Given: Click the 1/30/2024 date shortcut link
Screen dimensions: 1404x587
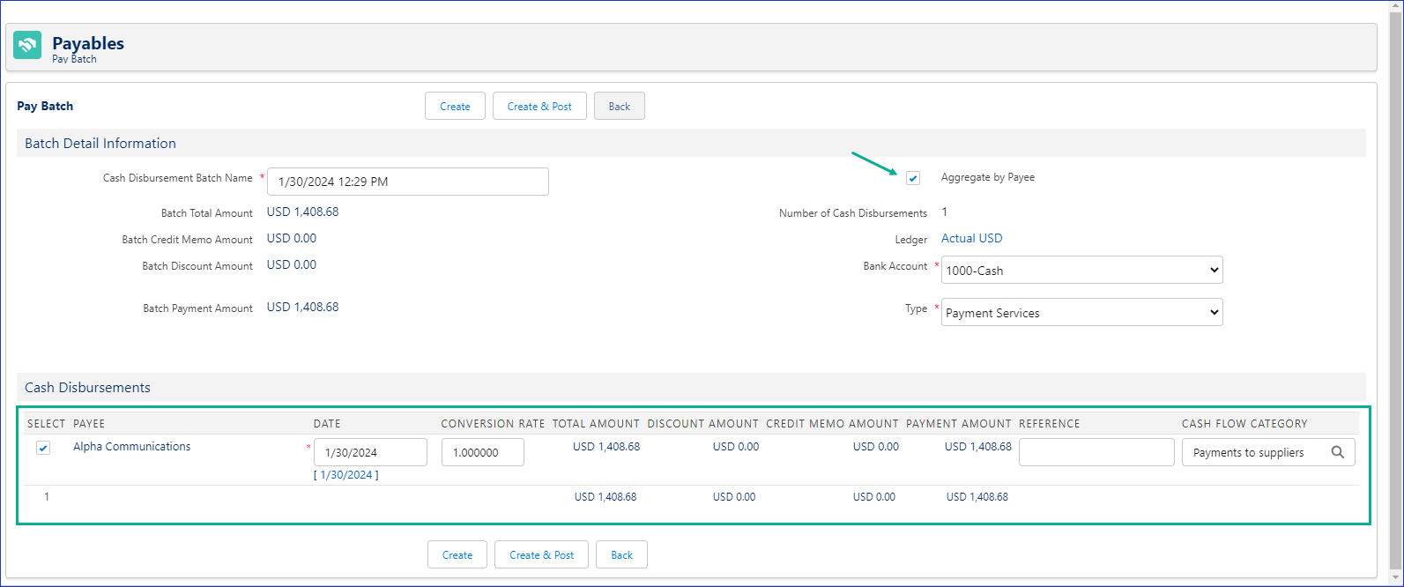Looking at the screenshot, I should click(345, 475).
